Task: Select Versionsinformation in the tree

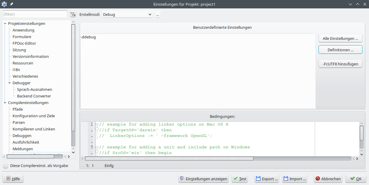Action: click(31, 56)
